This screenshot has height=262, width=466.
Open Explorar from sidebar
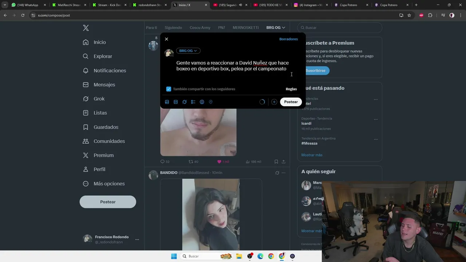pos(97,56)
